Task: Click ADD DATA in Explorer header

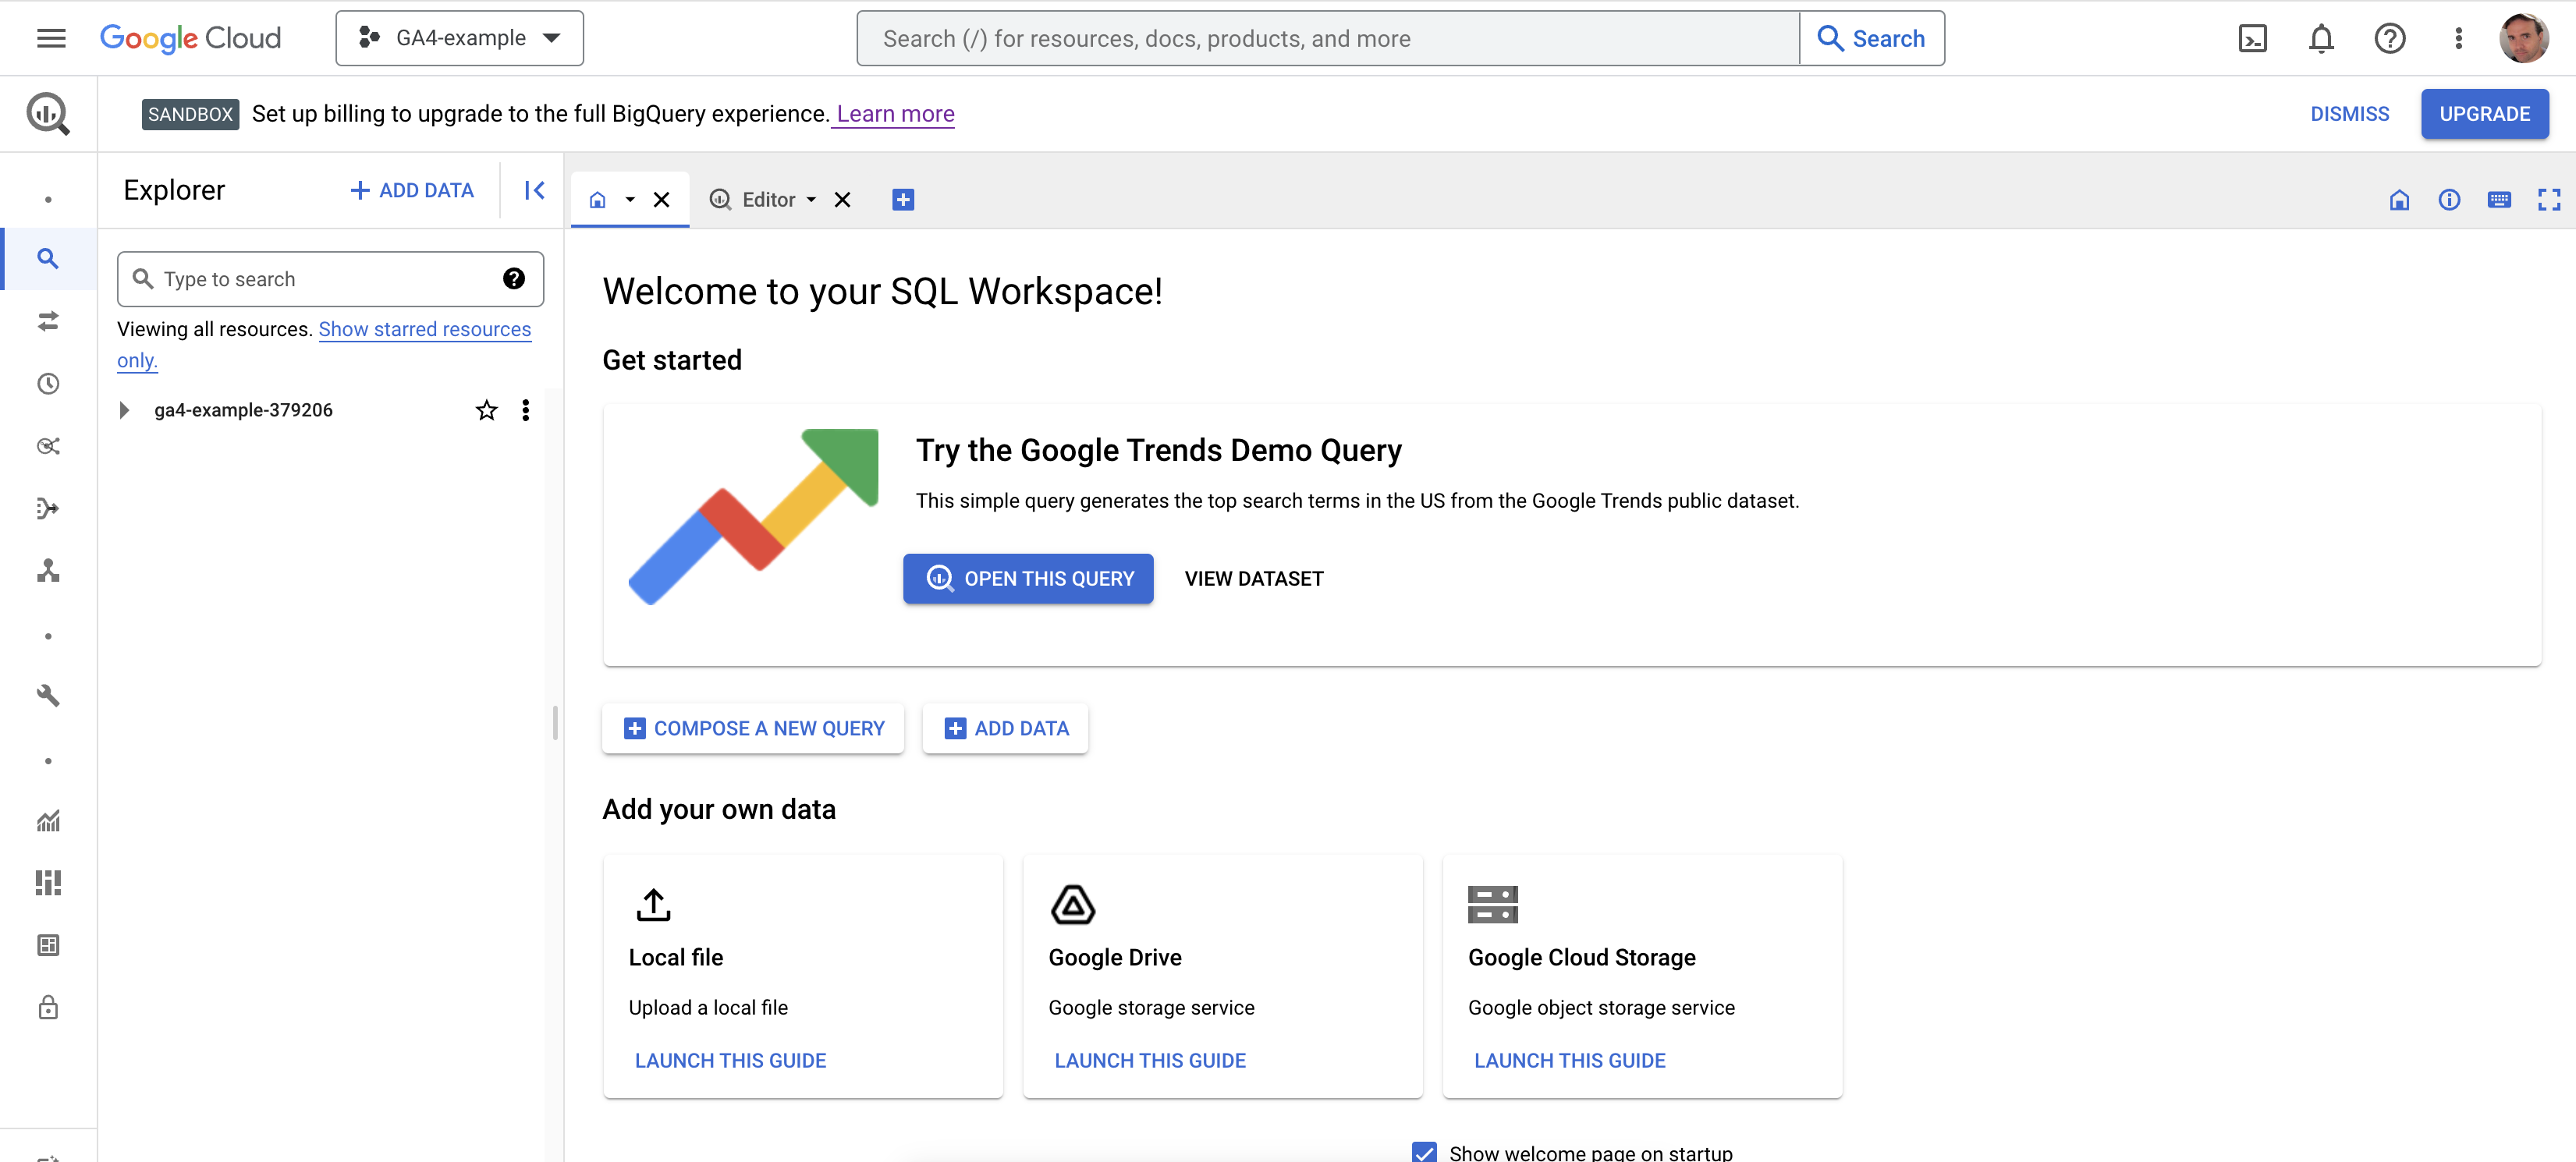Action: click(412, 190)
